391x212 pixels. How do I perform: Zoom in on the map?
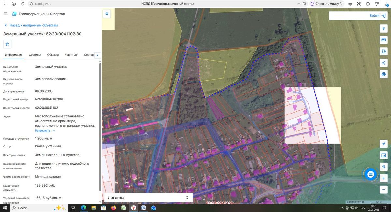384,178
